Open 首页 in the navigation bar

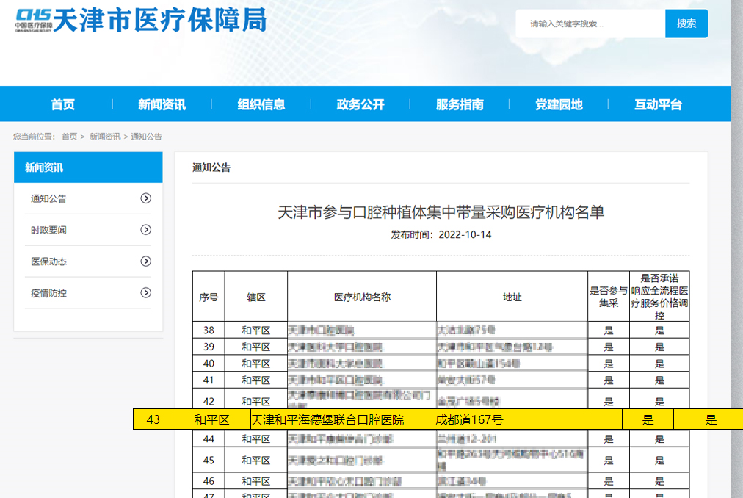[63, 104]
